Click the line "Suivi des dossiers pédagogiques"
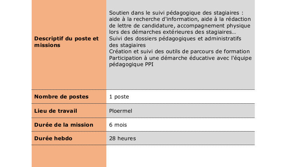Viewport: 288px width, 167px height. coord(175,39)
